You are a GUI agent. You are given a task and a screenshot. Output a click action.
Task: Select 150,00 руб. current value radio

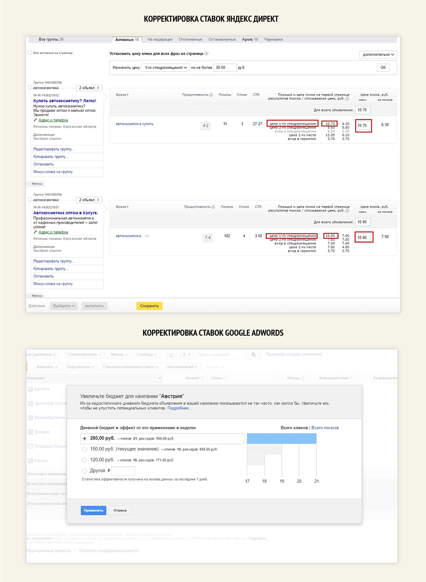85,449
